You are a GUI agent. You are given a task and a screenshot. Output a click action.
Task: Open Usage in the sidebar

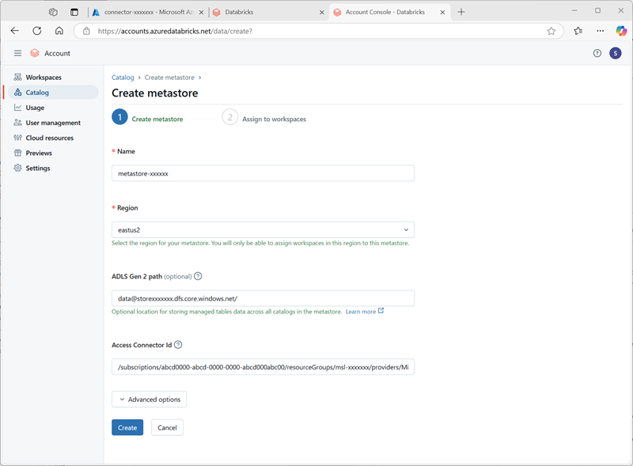click(53, 108)
